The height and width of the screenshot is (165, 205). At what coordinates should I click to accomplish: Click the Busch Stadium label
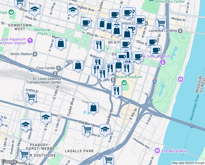129,77
